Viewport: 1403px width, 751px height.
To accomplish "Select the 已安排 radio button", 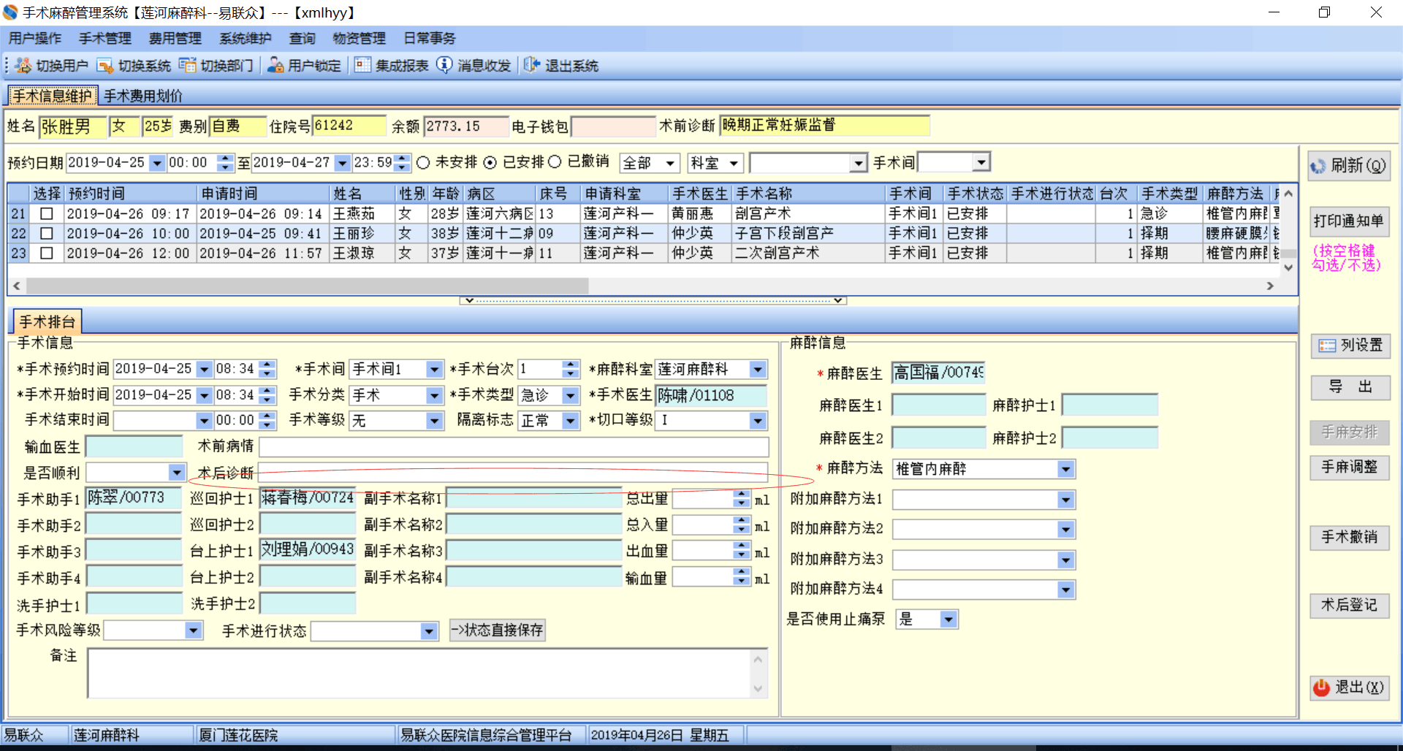I will click(x=490, y=162).
